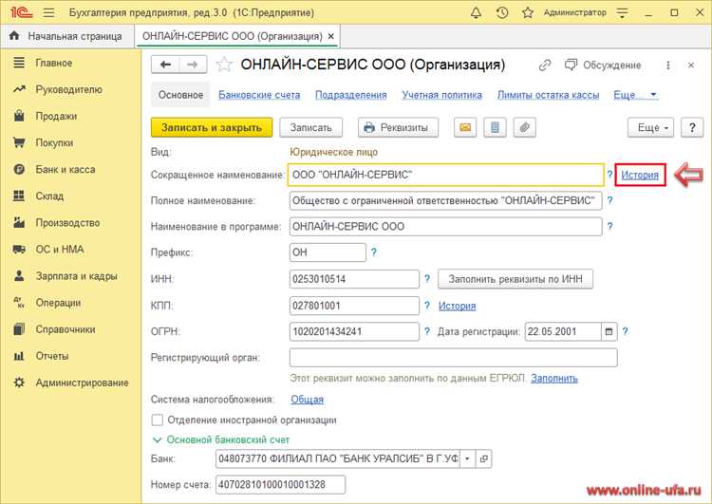The width and height of the screenshot is (712, 504).
Task: Click into Регистрирующий орган field
Action: [453, 357]
